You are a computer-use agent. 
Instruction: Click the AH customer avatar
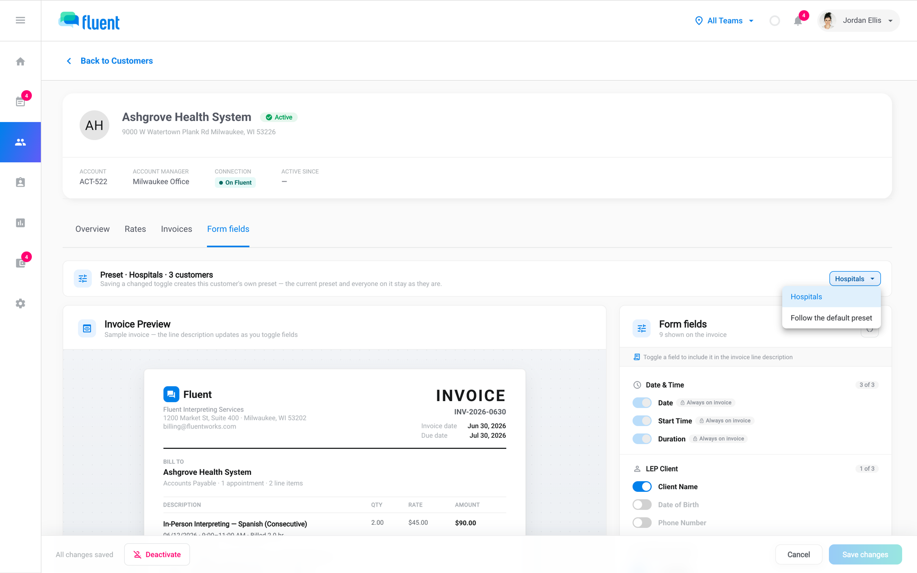pyautogui.click(x=94, y=125)
